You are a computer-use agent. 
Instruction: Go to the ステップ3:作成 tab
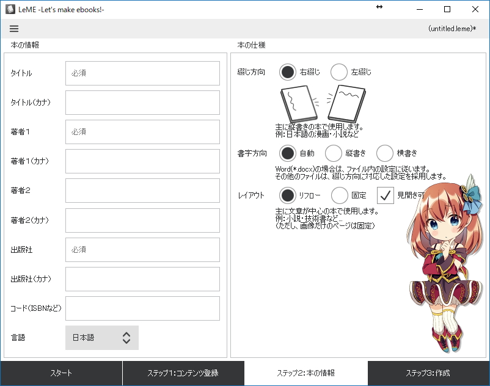click(428, 373)
